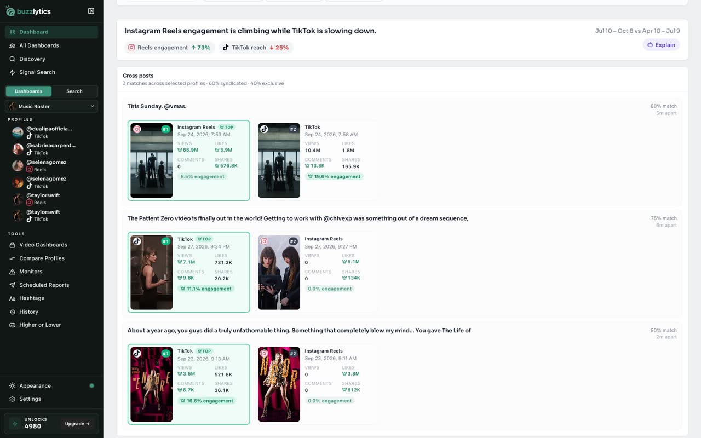Open Scheduled Reports paper plane icon
The width and height of the screenshot is (701, 438).
click(x=13, y=285)
